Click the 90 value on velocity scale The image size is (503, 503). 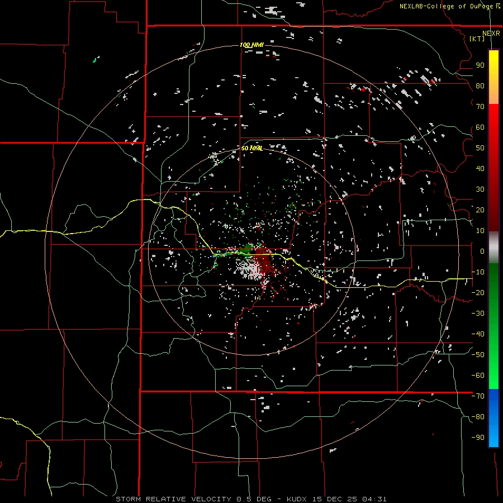point(480,65)
